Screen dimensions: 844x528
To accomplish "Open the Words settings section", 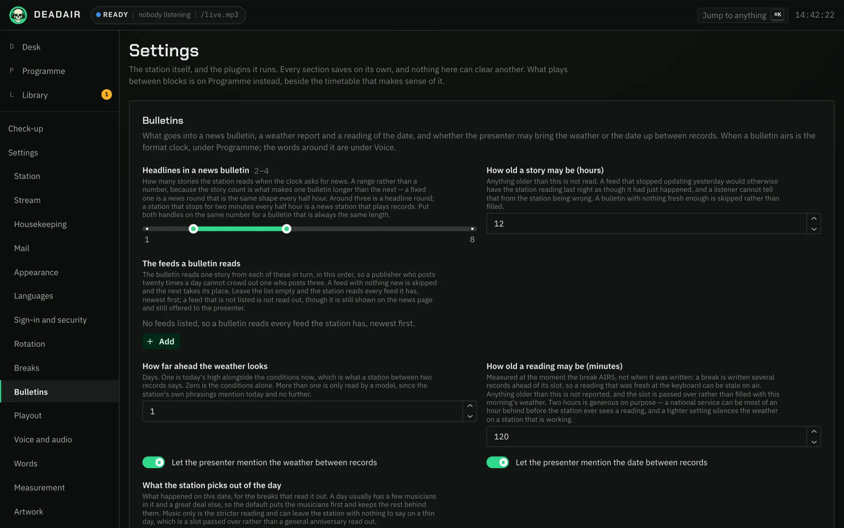I will click(59, 463).
